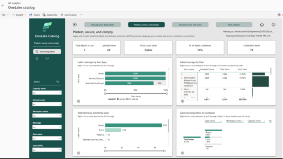Select the DLP lock icon in sidebar
Viewport: 283px width, 159px height.
[x=37, y=58]
